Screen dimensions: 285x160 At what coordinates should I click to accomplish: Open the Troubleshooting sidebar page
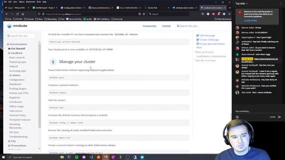18,136
